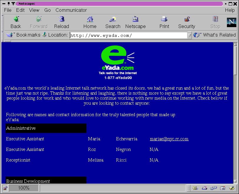Click the scrollbar up arrow

click(235, 45)
